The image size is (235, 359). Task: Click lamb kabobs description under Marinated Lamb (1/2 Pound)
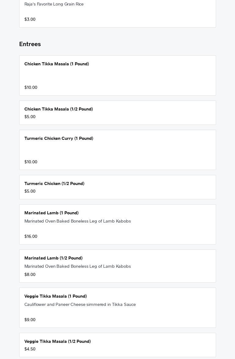point(78,267)
